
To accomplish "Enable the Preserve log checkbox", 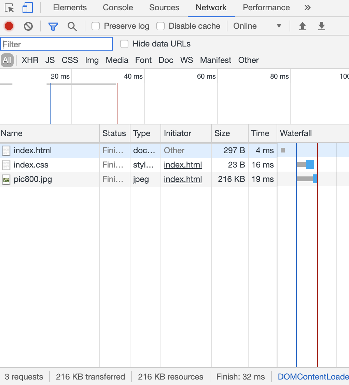I will 96,26.
